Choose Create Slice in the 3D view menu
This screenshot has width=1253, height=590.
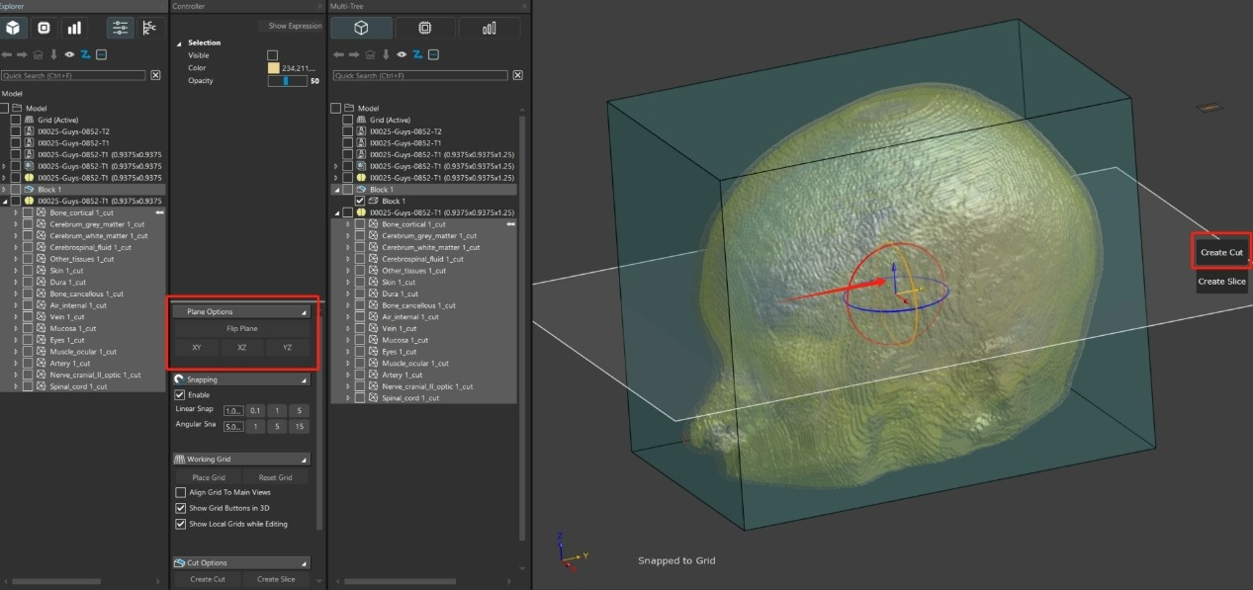(x=1221, y=282)
